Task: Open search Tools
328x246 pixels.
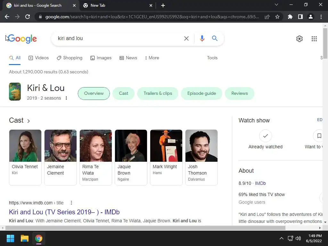Action: pyautogui.click(x=212, y=58)
